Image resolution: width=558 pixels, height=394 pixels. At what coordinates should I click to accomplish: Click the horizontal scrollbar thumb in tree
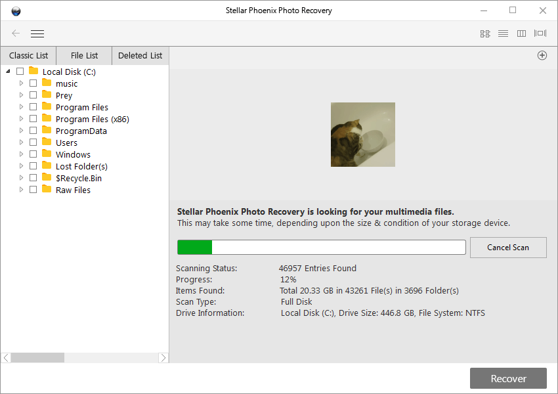tap(37, 358)
